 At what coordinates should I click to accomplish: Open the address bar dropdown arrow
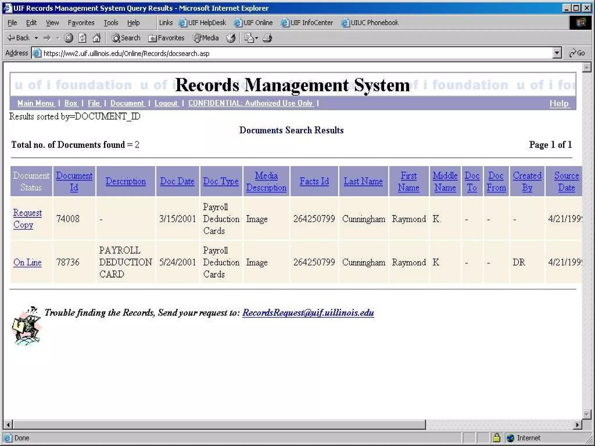[557, 53]
